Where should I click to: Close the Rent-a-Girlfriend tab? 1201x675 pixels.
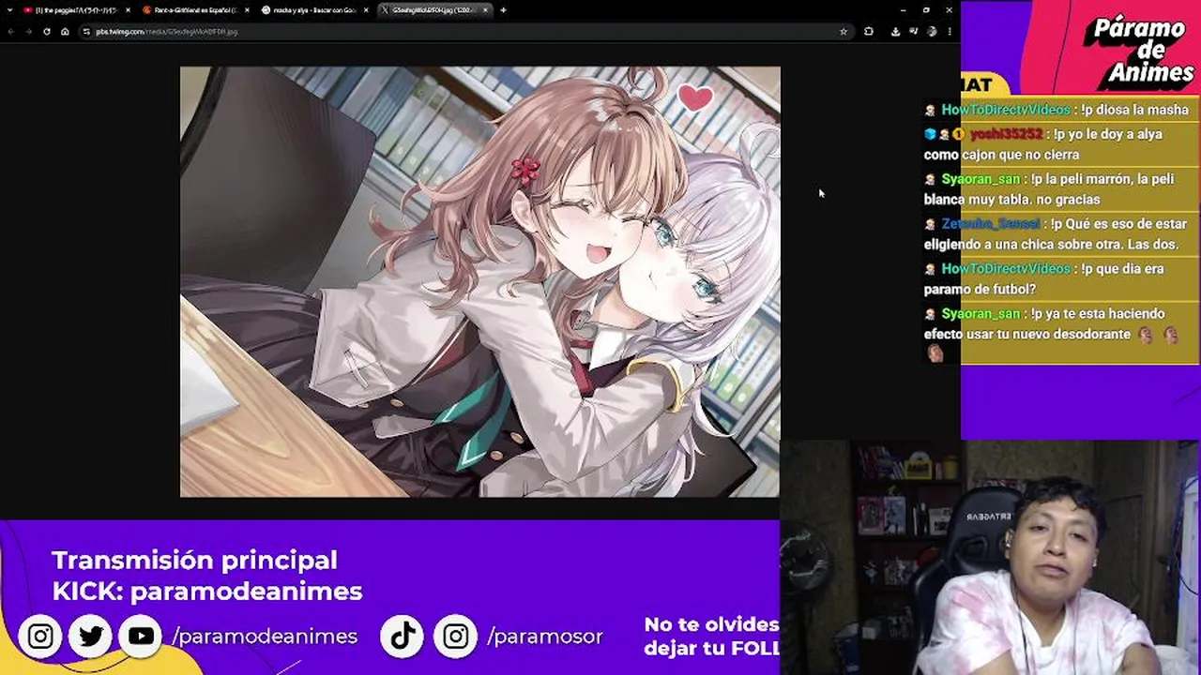click(247, 10)
